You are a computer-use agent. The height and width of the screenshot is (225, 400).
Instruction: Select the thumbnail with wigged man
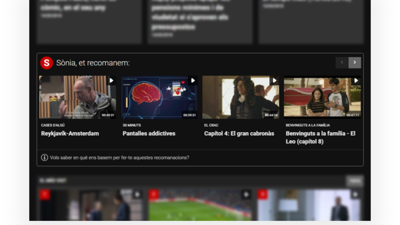pyautogui.click(x=241, y=97)
